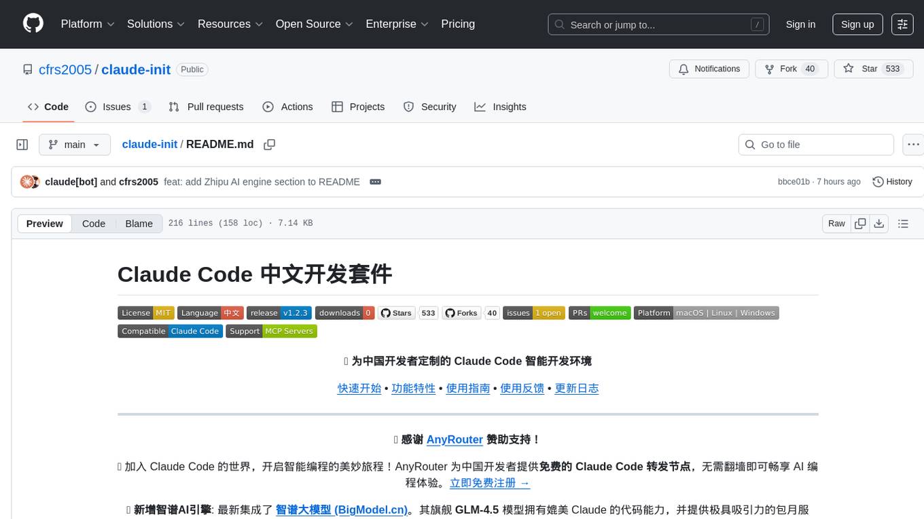
Task: Open the Pricing page
Action: (458, 24)
